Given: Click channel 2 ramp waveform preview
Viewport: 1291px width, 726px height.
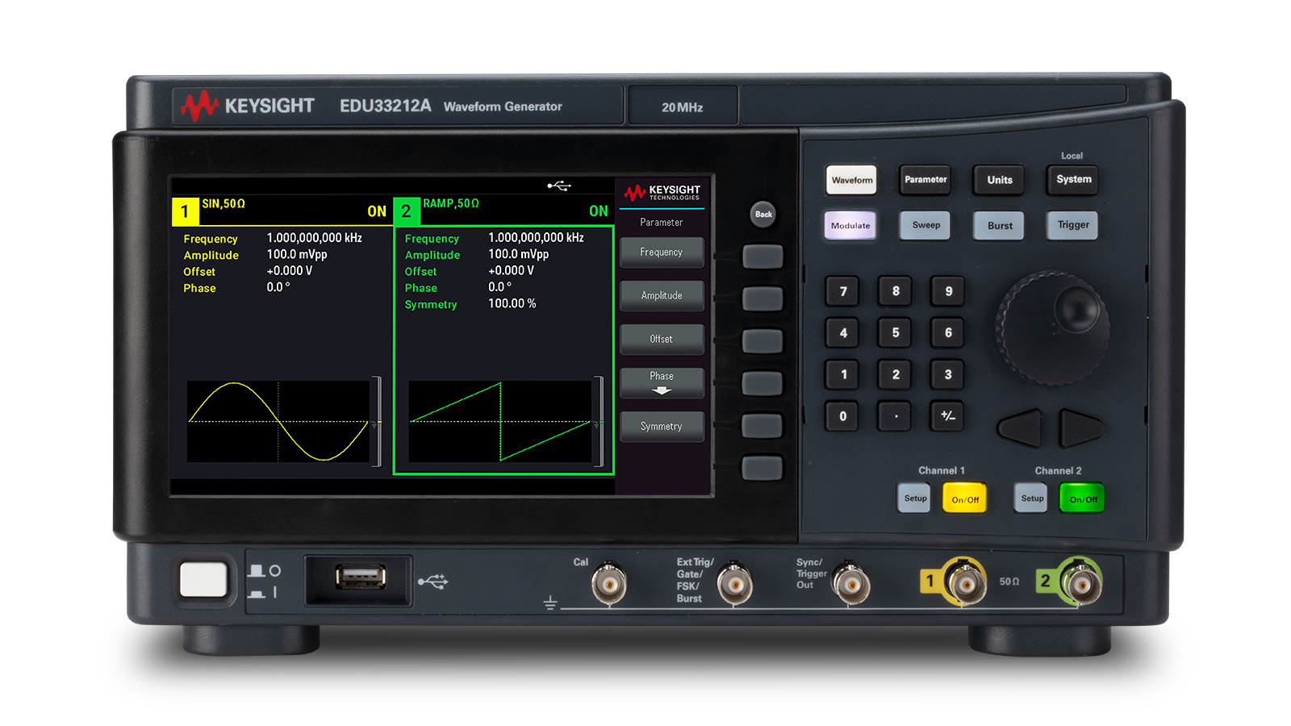Looking at the screenshot, I should tap(500, 421).
